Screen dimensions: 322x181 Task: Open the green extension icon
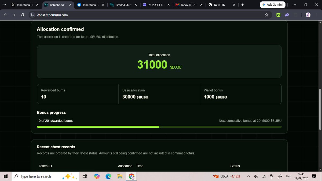pos(279,15)
